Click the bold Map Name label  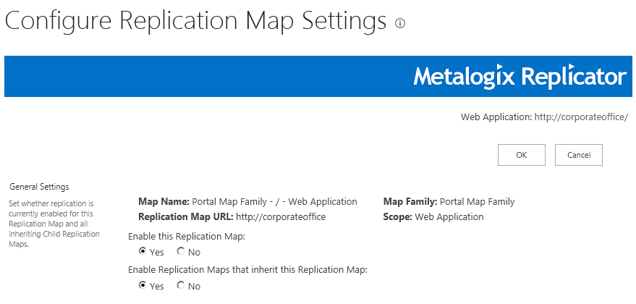point(164,202)
